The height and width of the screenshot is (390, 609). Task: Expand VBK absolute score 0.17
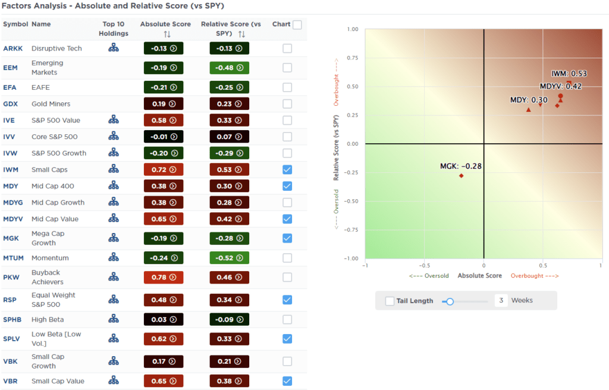pyautogui.click(x=164, y=361)
